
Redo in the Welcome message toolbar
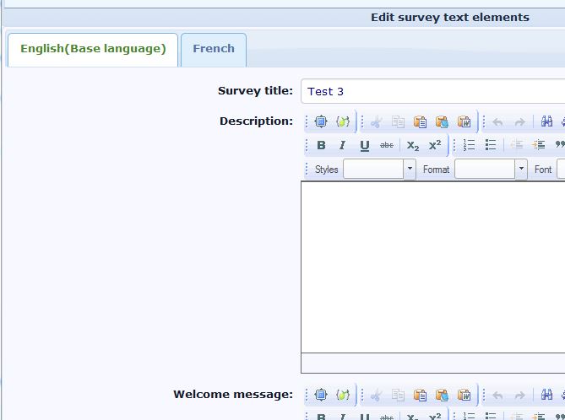point(519,395)
